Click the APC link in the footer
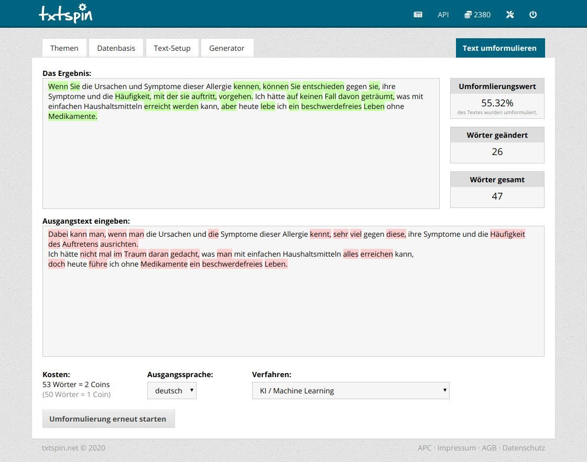The width and height of the screenshot is (587, 462). pos(425,448)
